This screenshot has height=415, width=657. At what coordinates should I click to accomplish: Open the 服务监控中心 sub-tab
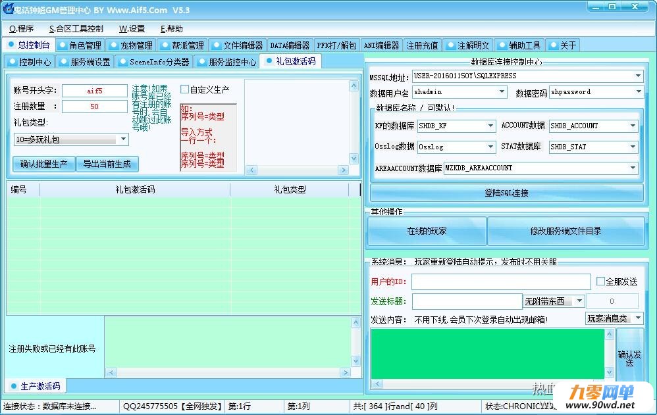pos(227,62)
